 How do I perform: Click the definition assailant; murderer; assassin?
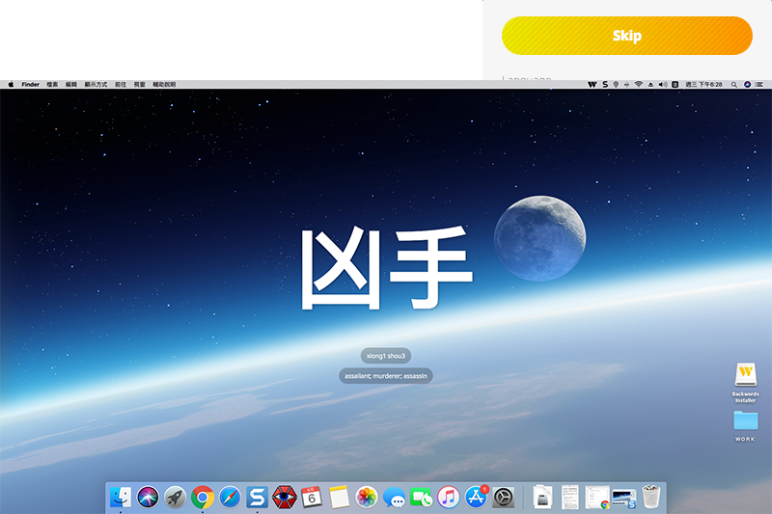(x=386, y=376)
